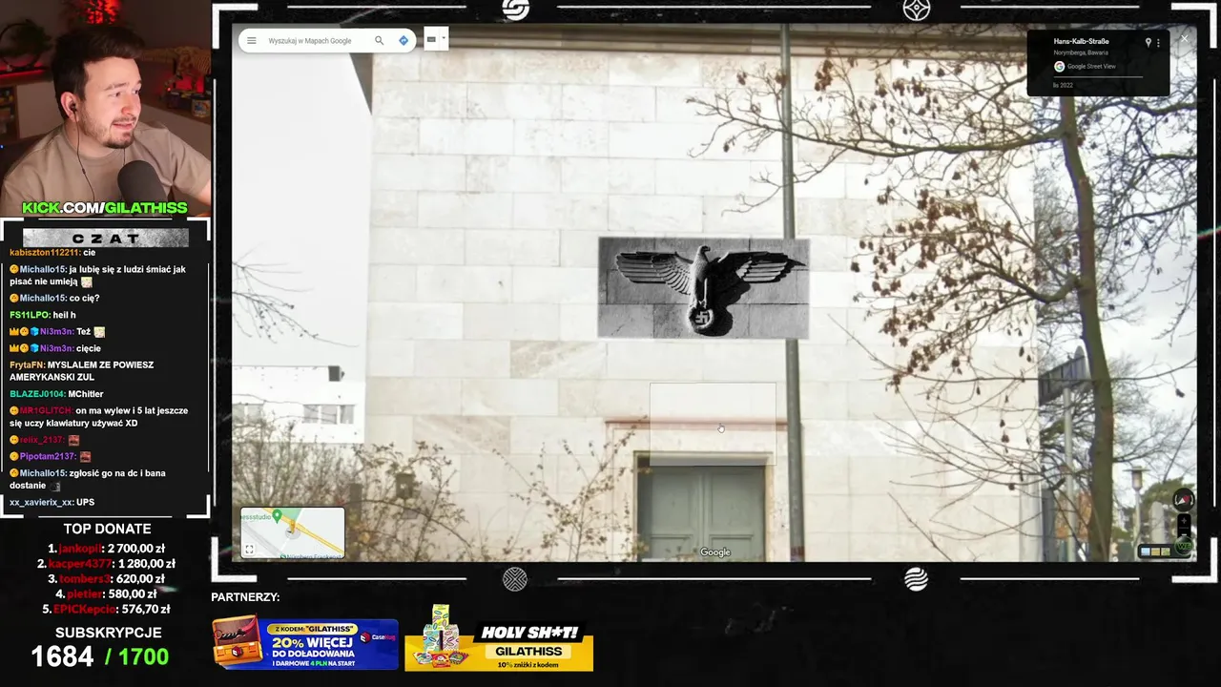The height and width of the screenshot is (687, 1221).
Task: Click the CaseHug 20% więcej partner banner
Action: click(x=305, y=644)
